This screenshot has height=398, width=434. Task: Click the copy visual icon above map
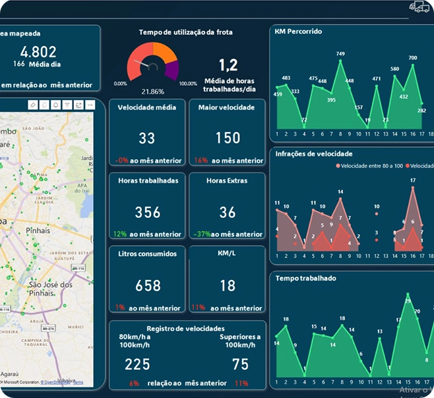44,105
